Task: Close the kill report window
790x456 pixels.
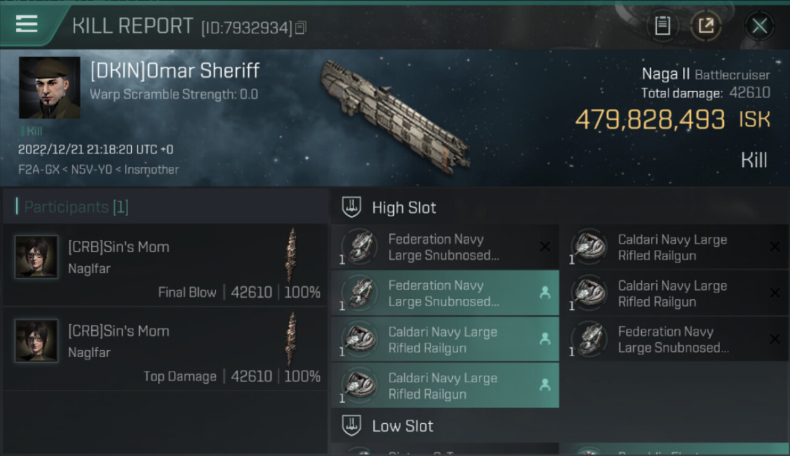Action: (x=759, y=26)
